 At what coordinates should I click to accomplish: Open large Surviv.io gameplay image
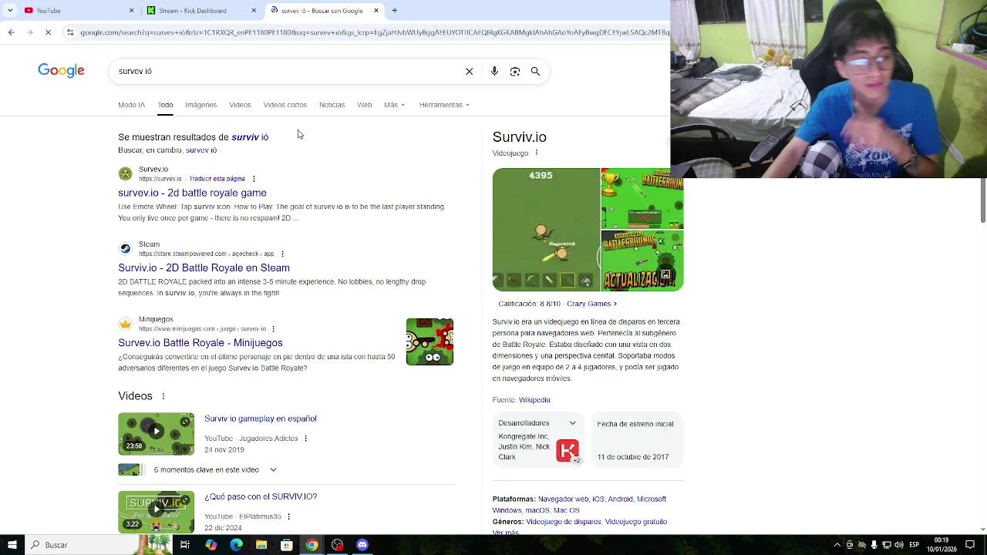546,230
